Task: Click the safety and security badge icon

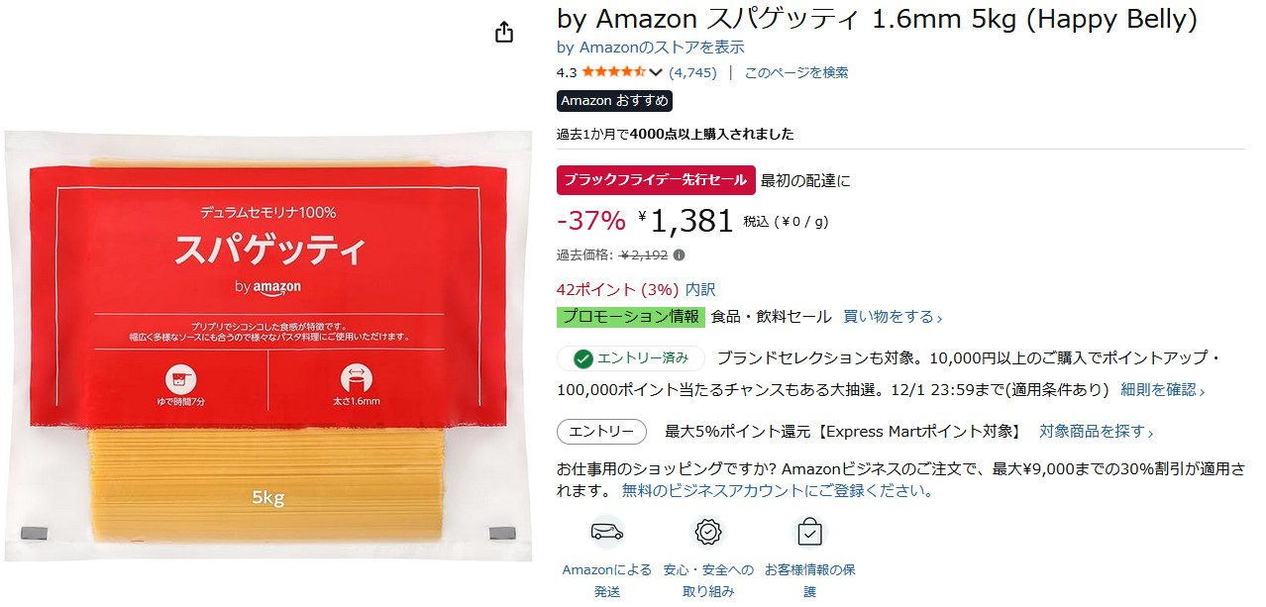Action: (x=708, y=532)
